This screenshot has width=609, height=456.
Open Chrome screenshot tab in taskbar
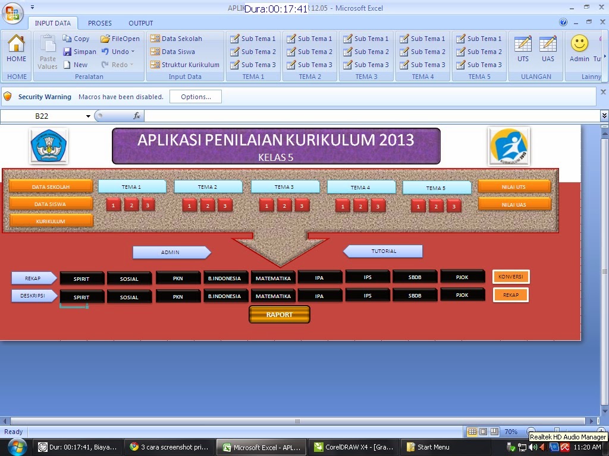pos(169,447)
